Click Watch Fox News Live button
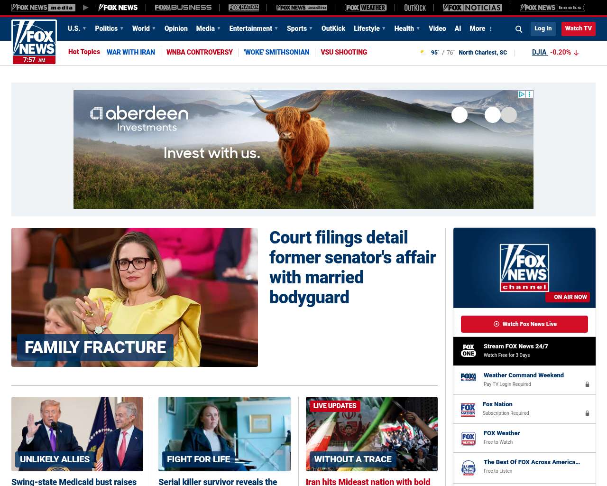 tap(524, 324)
